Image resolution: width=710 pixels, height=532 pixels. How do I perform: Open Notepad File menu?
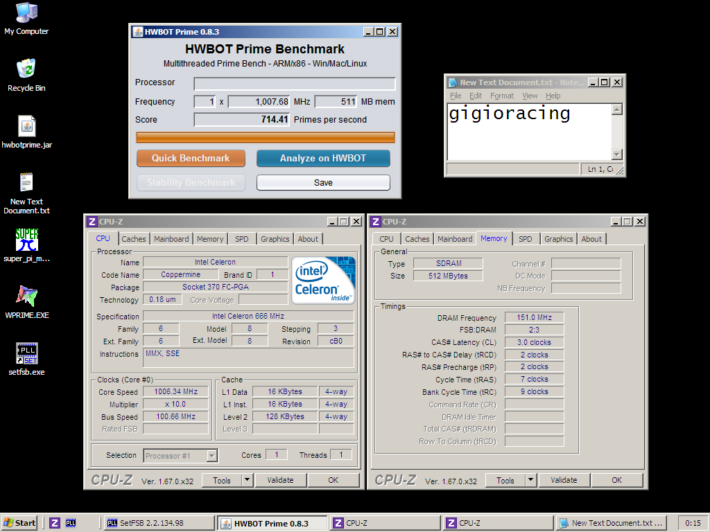[x=456, y=96]
